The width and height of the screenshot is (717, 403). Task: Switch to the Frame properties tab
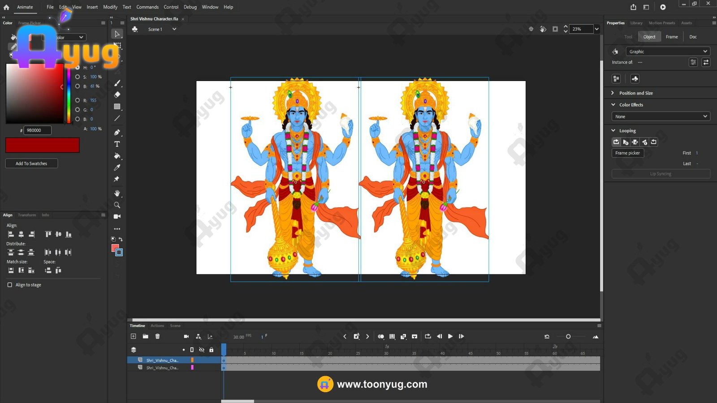tap(672, 37)
